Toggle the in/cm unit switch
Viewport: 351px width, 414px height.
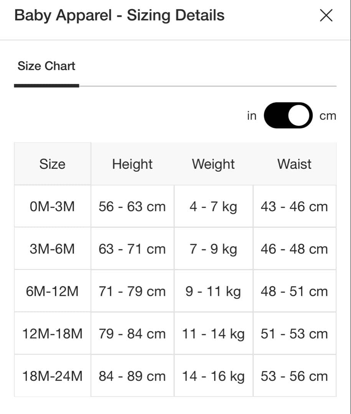(288, 115)
